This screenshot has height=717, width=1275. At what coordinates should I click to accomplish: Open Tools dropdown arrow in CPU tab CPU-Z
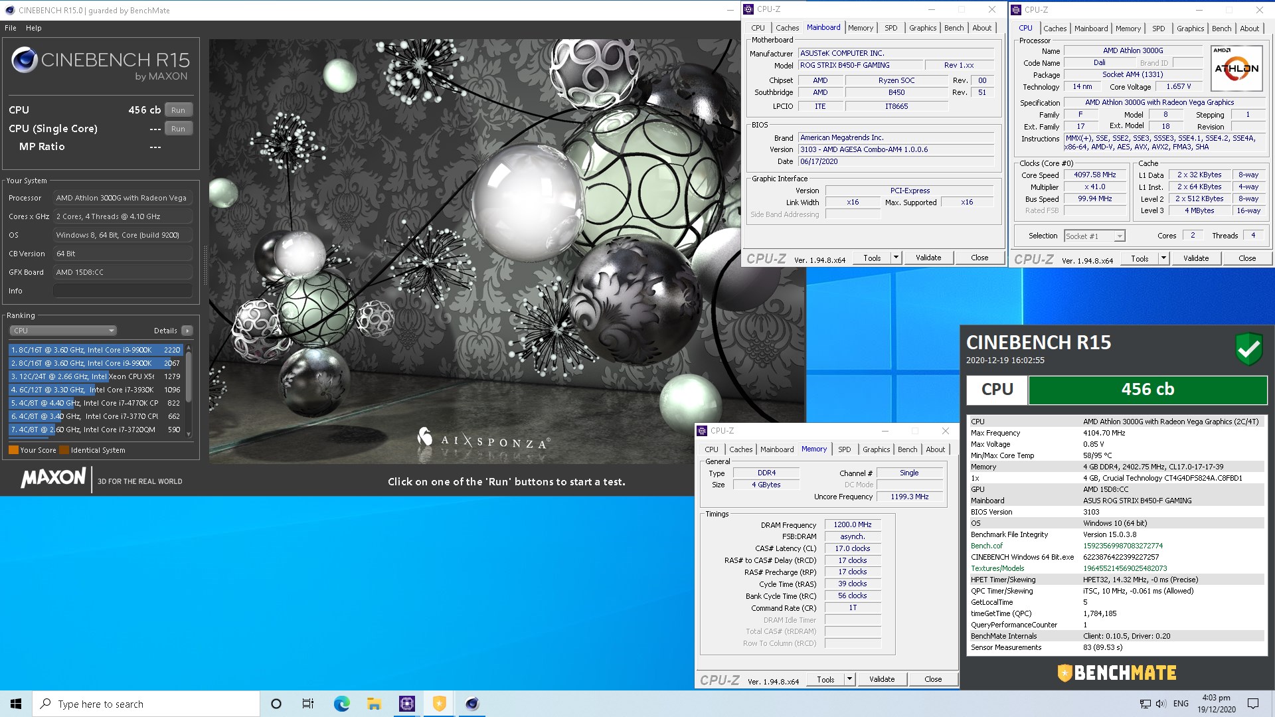click(x=1163, y=258)
